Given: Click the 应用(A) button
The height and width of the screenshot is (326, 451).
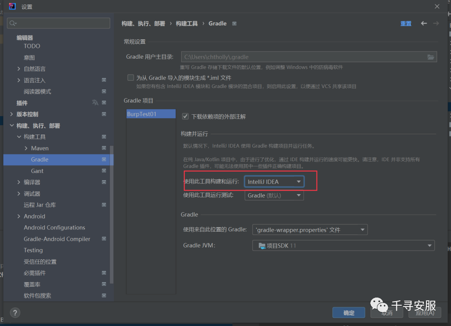Looking at the screenshot, I should click(x=425, y=313).
